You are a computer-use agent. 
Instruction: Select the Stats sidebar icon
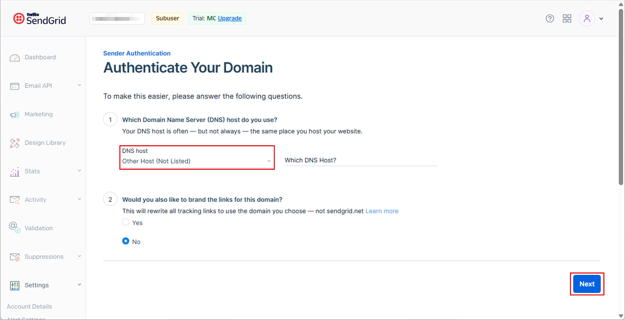click(14, 171)
